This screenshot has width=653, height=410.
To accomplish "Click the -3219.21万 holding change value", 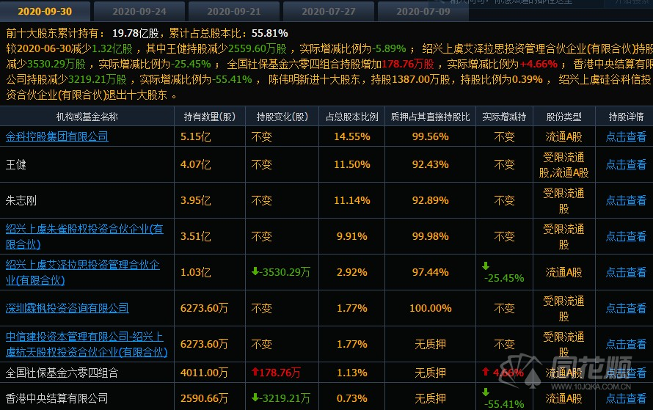I will coord(281,398).
